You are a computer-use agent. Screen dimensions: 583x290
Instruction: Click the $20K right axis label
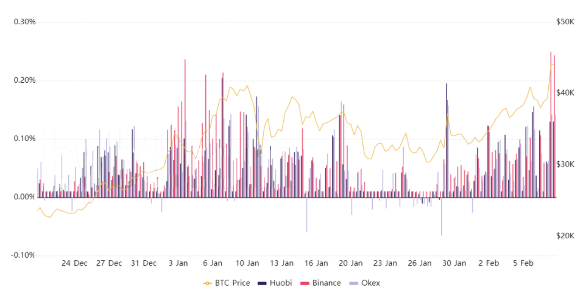coord(565,236)
